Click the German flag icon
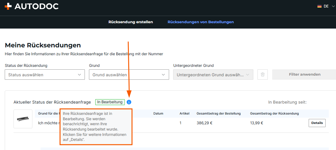Screen dimensions: 336x150 click(319, 6)
